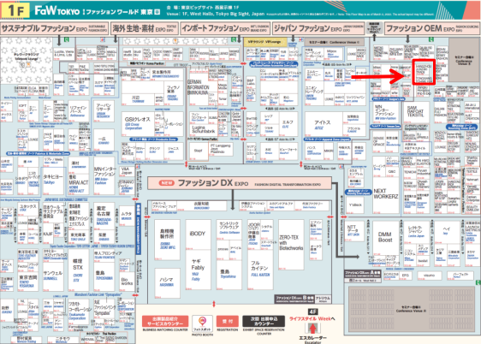Click the ムラタ booth
Image resolution: width=481 pixels, height=344 pixels.
[127, 216]
